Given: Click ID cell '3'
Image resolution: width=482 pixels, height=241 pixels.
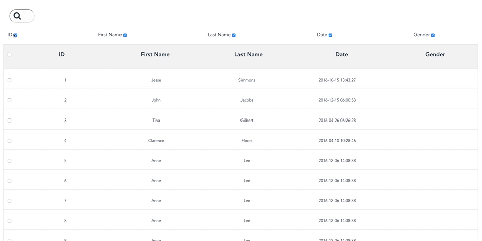Looking at the screenshot, I should 65,120.
